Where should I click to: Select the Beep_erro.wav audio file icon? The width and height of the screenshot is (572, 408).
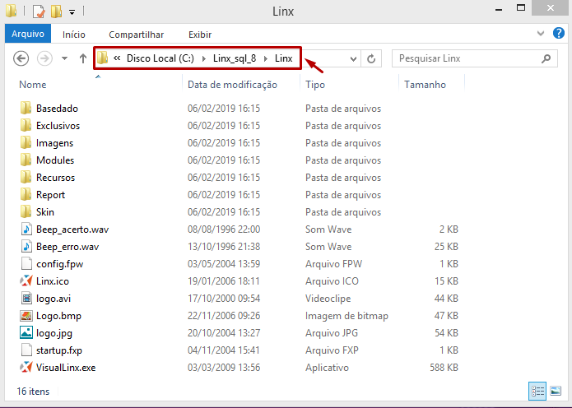point(26,246)
